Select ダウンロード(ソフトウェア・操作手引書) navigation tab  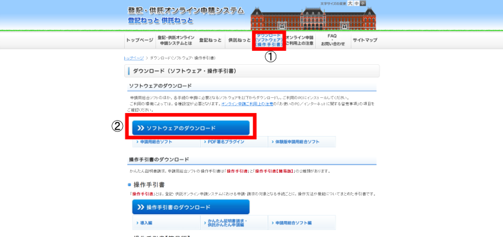[x=269, y=41]
